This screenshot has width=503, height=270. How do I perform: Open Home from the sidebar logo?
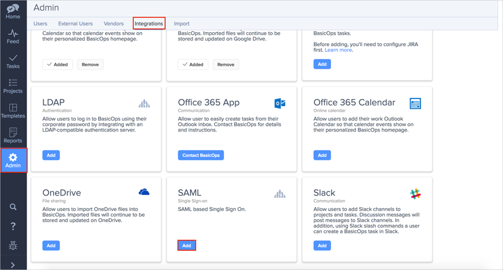(x=13, y=12)
